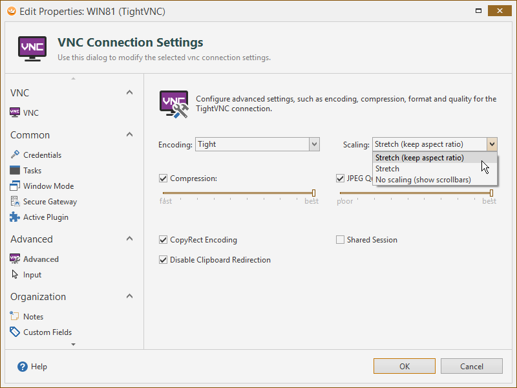
Task: Select Stretch option in Scaling list
Action: 388,168
